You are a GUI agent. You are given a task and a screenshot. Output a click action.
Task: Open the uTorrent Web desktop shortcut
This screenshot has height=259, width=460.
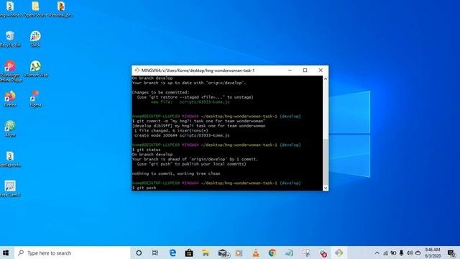35,69
